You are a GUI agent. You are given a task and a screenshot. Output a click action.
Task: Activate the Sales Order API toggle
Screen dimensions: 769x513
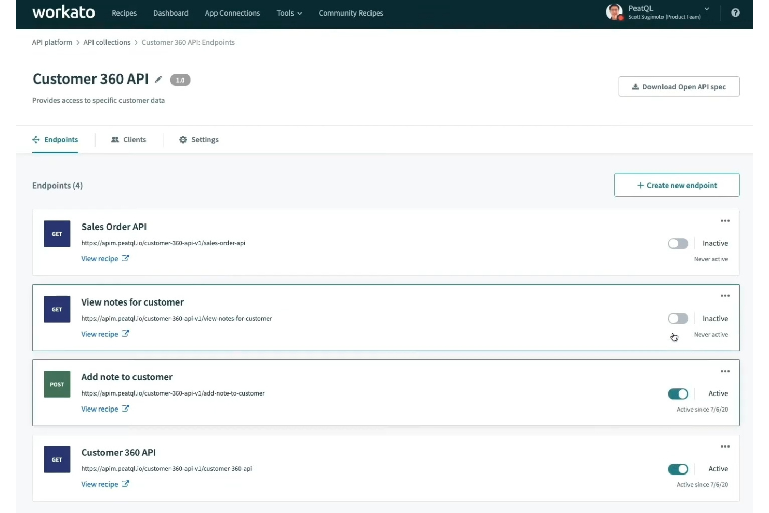coord(678,243)
